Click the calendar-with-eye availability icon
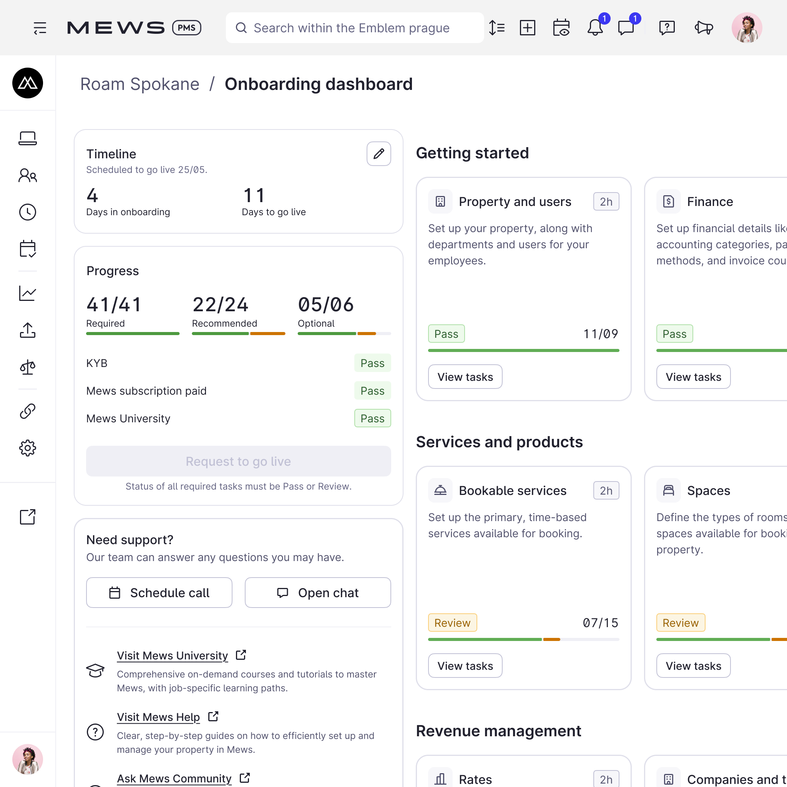 (561, 27)
